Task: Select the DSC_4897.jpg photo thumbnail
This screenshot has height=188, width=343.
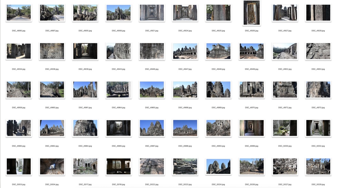Action: point(52,13)
